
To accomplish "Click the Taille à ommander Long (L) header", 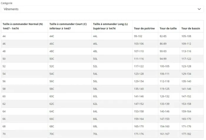I will [x=110, y=26].
